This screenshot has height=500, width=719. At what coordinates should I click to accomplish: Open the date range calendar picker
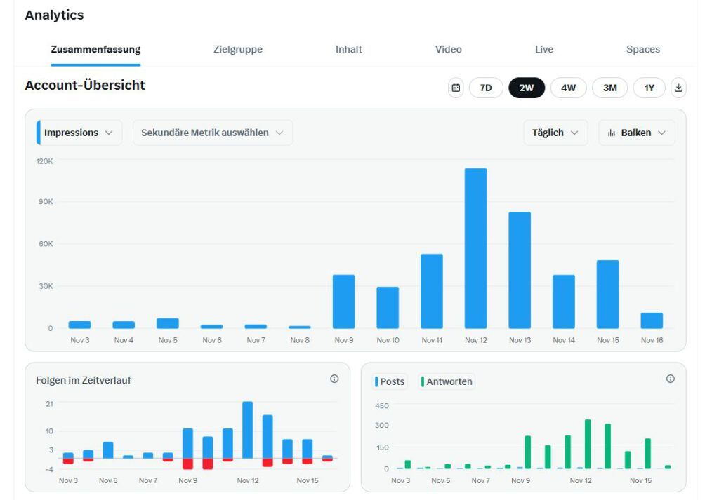(x=455, y=88)
